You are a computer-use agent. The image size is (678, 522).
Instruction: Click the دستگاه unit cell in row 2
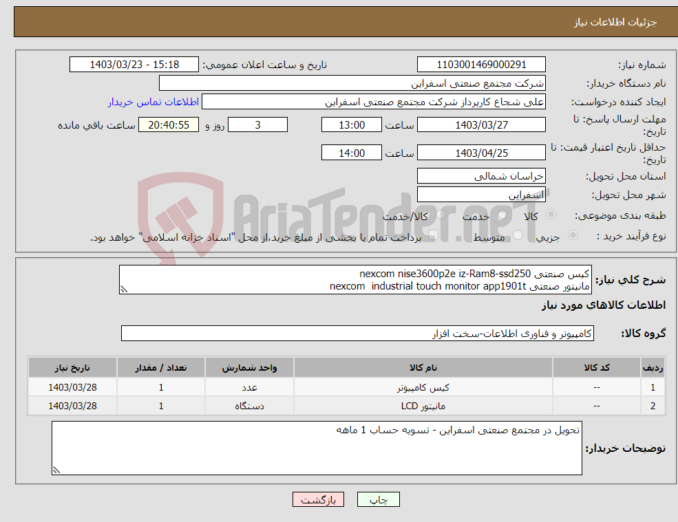[249, 406]
